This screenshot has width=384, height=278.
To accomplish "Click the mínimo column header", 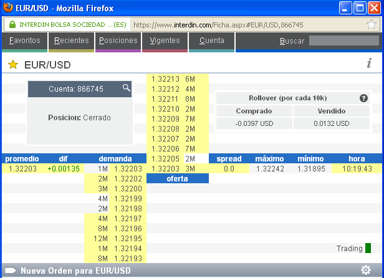I will tap(310, 159).
